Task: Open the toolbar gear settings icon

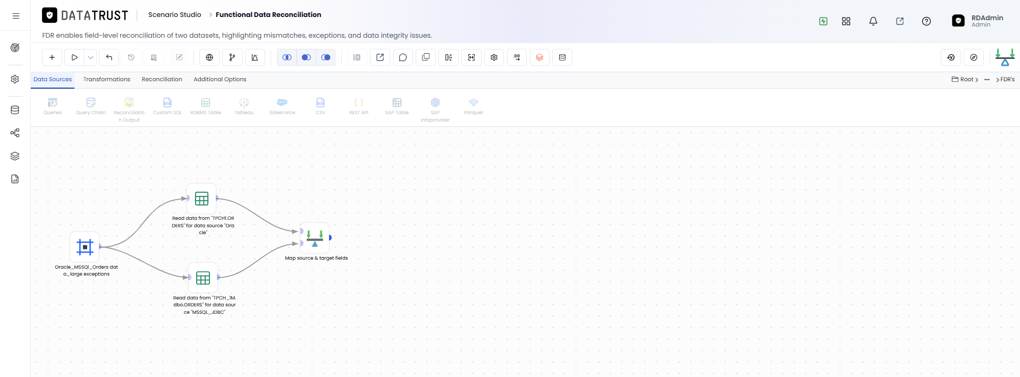Action: point(494,57)
